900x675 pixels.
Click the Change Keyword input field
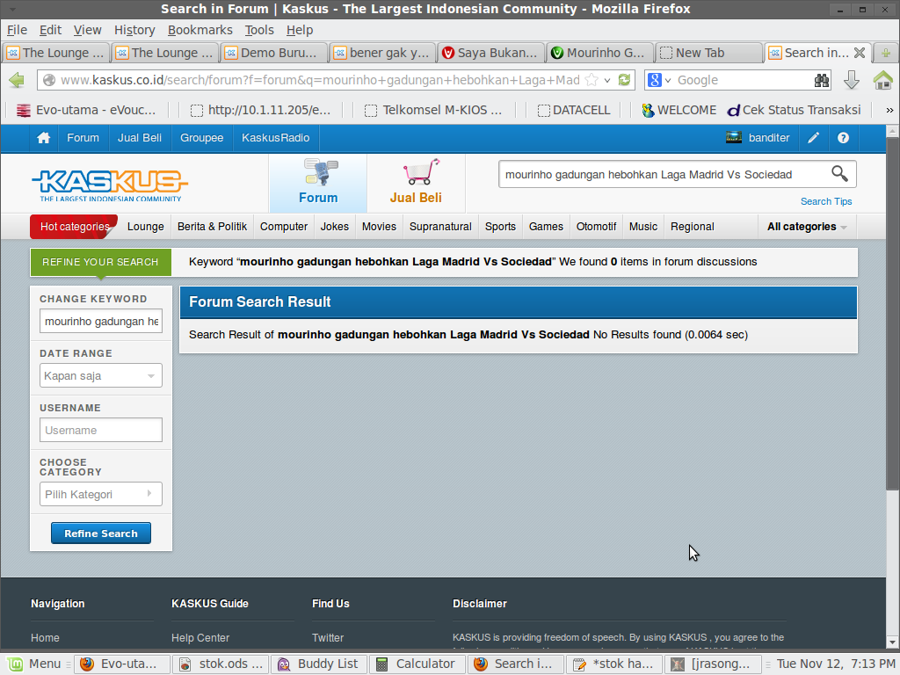(x=101, y=322)
